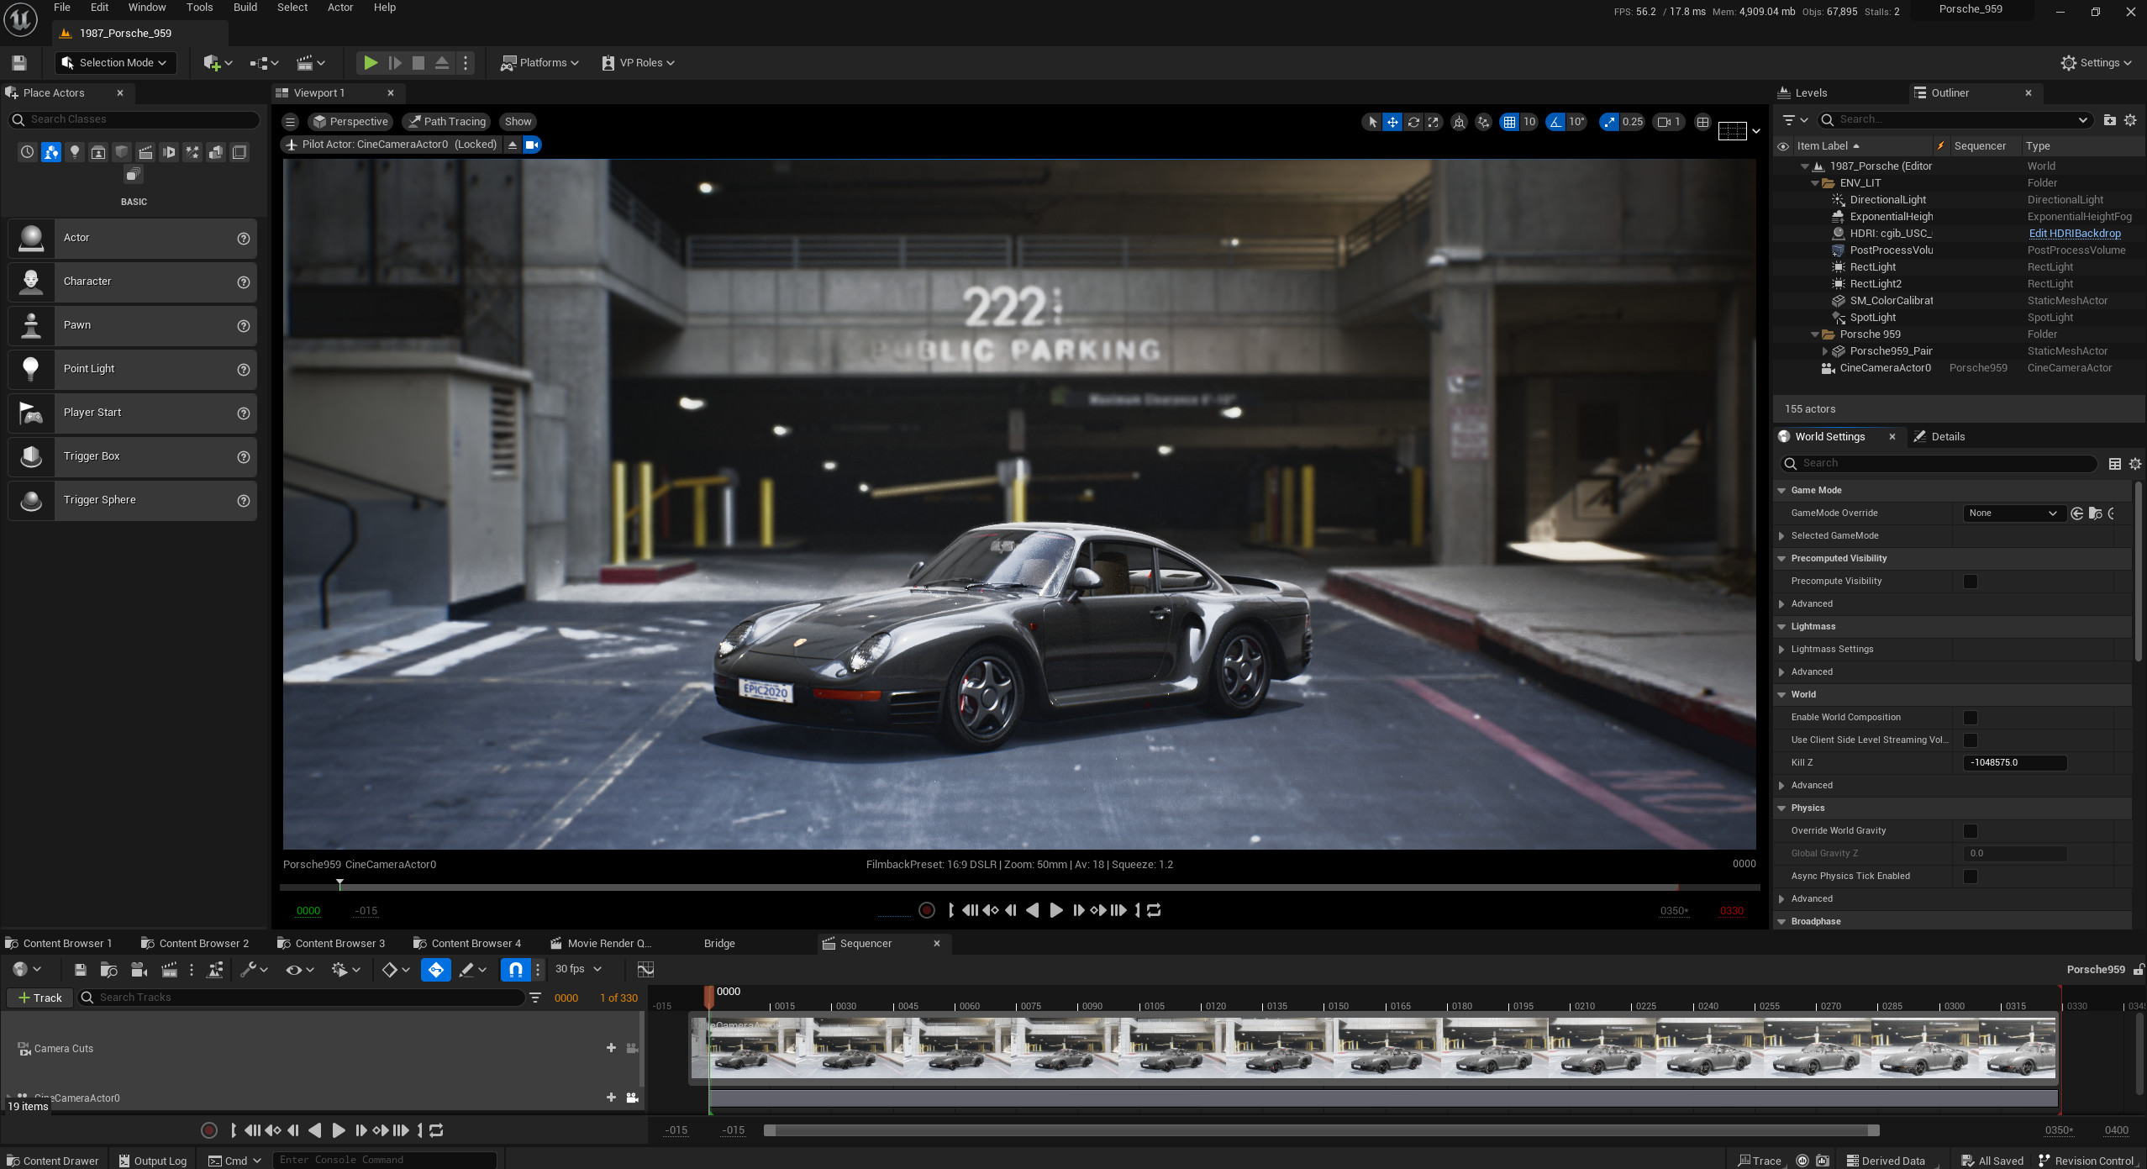This screenshot has width=2147, height=1169.
Task: Toggle the Precompute Visibility checkbox
Action: click(x=1970, y=582)
